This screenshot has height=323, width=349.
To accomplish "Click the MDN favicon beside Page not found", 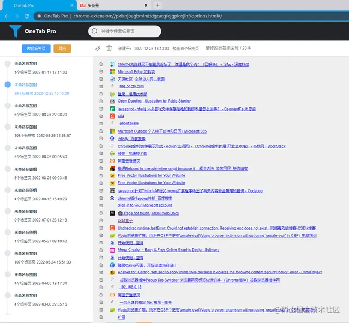I will tap(112, 213).
